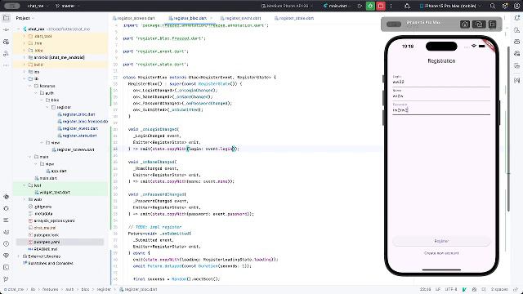Screen dimensions: 523x294
Task: Open .gitignore in project tree
Action: click(40, 207)
